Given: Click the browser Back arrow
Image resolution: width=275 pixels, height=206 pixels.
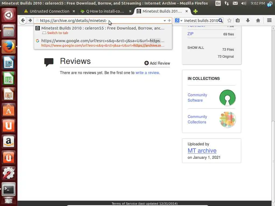Looking at the screenshot, I should (x=23, y=20).
